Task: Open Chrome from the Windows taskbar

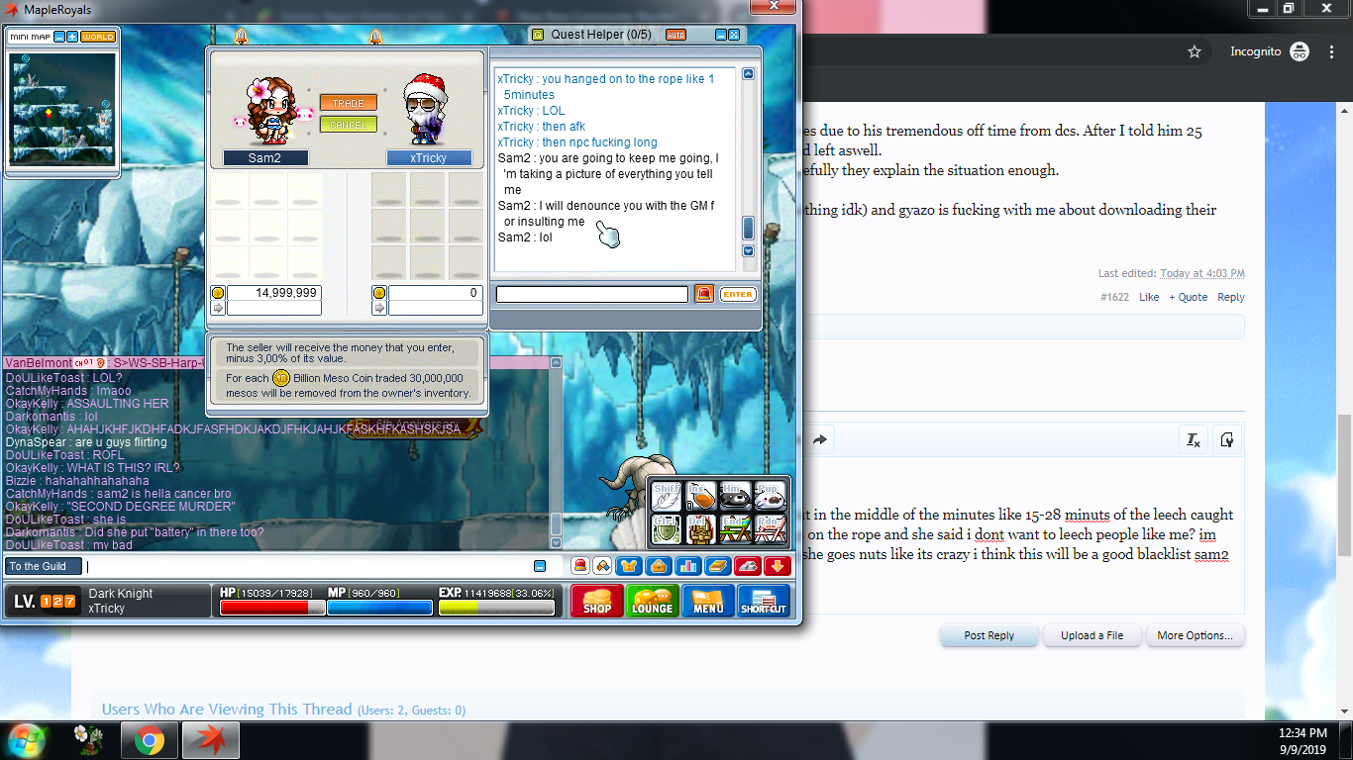Action: click(150, 739)
